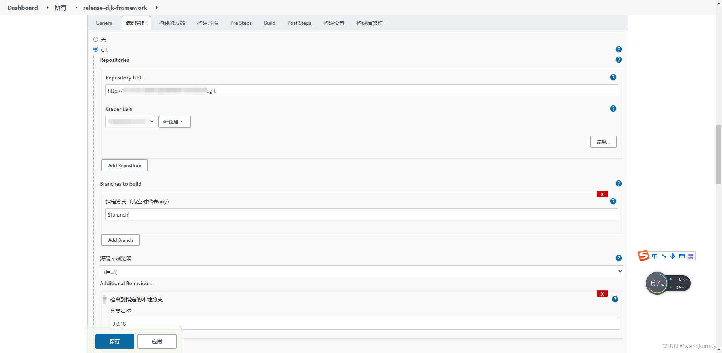Expand breadcrumb arrow after Dashboard
The height and width of the screenshot is (353, 722).
pos(47,8)
